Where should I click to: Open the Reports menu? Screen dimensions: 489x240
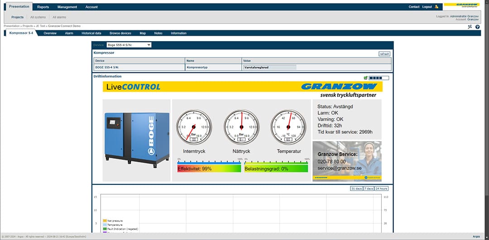(43, 7)
